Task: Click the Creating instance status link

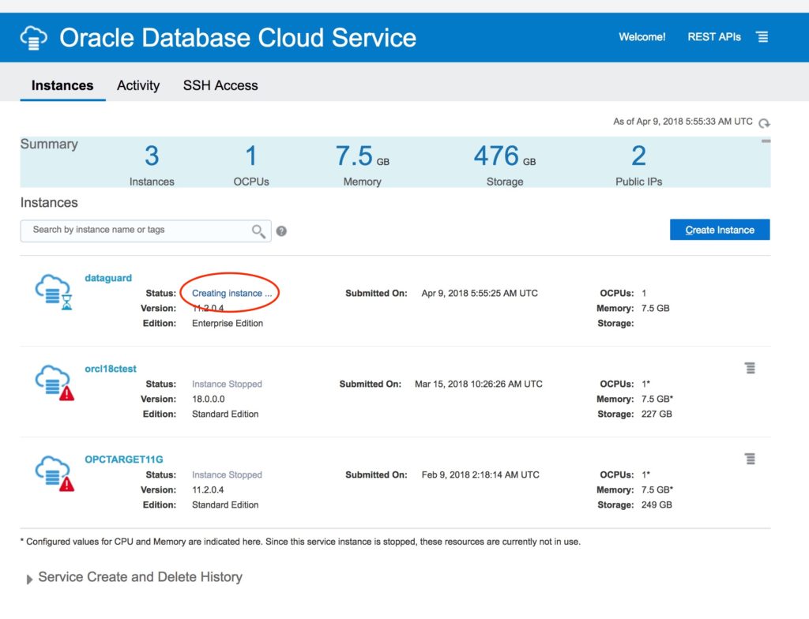Action: [231, 293]
